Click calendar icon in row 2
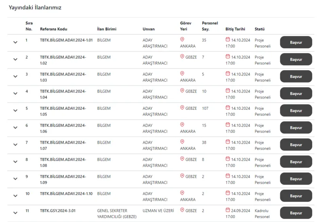The height and width of the screenshot is (222, 323). 228,57
